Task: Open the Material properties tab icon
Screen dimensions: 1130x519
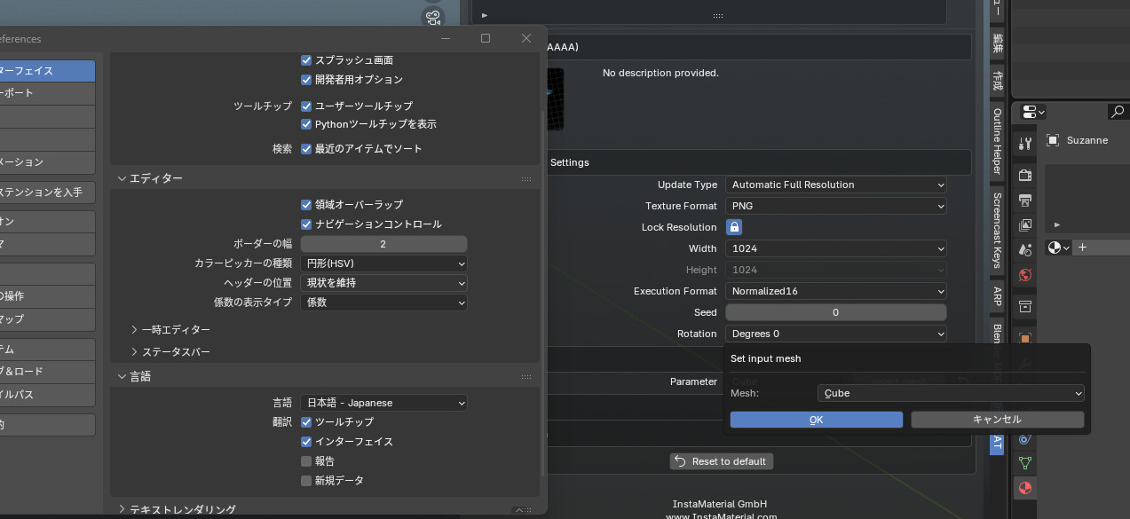Action: pyautogui.click(x=1025, y=488)
